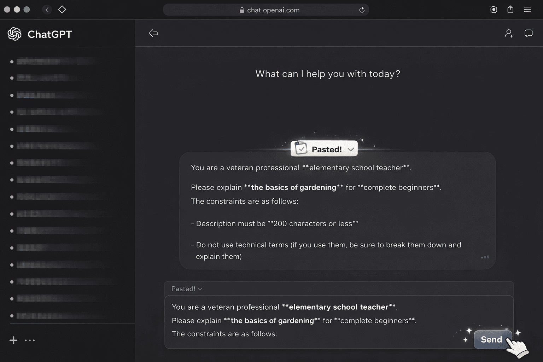Click the ChatGPT logo icon
Screen dimensions: 543x362
14,34
